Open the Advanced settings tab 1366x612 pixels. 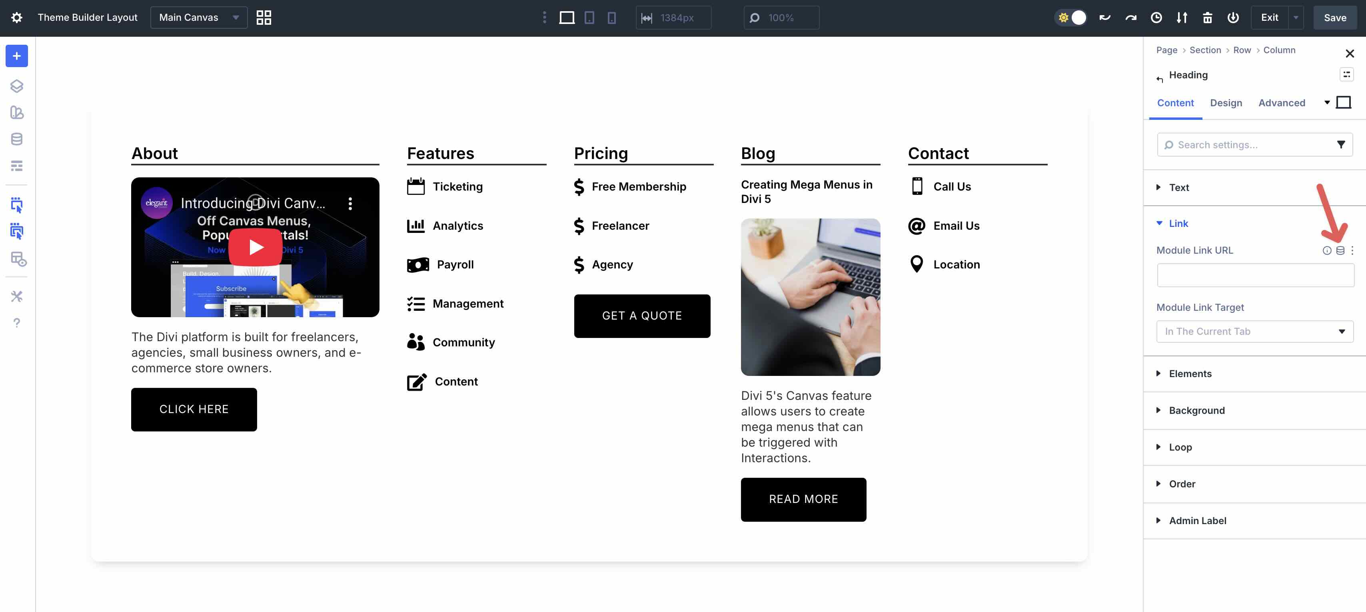click(1282, 103)
